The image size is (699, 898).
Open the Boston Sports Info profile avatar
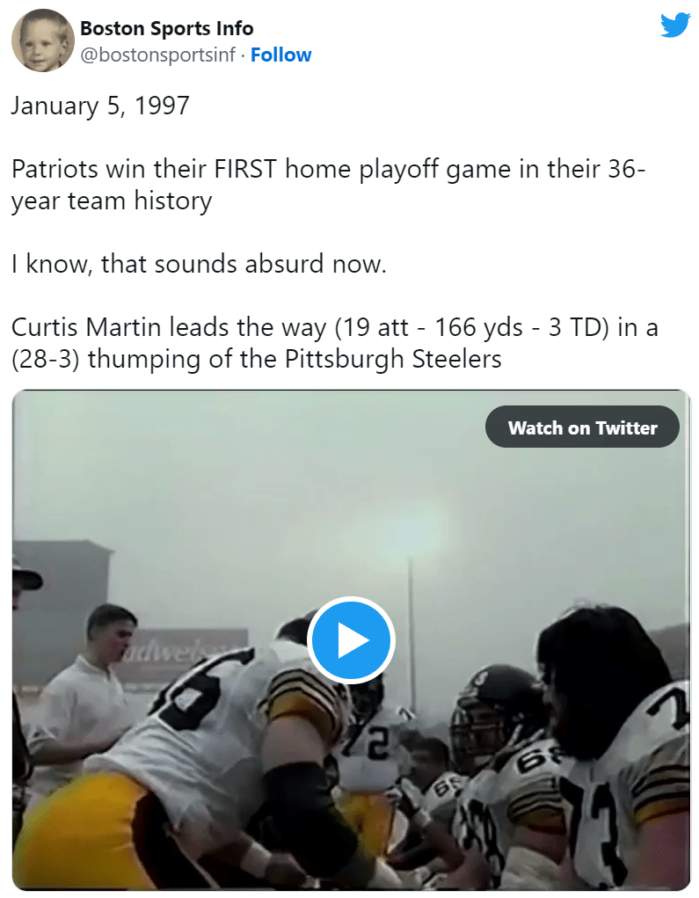(x=42, y=40)
